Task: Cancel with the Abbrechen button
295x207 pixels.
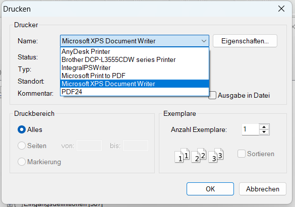Action: (263, 189)
